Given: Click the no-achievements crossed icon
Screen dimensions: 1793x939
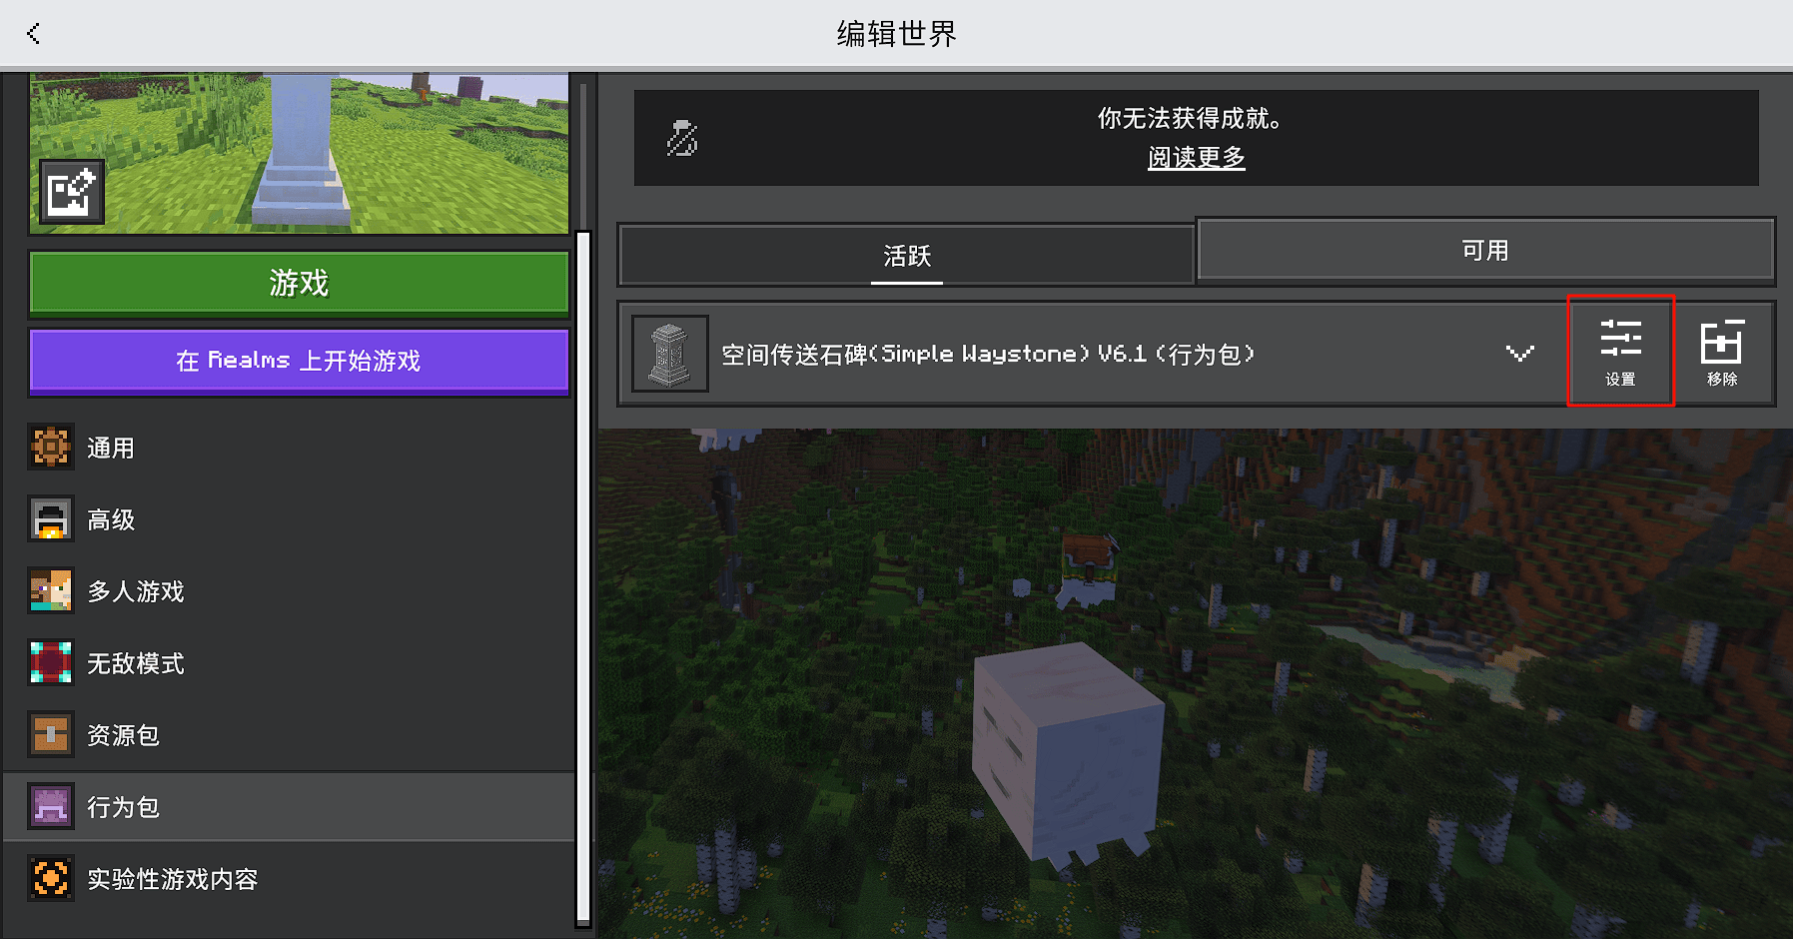Looking at the screenshot, I should pyautogui.click(x=682, y=138).
